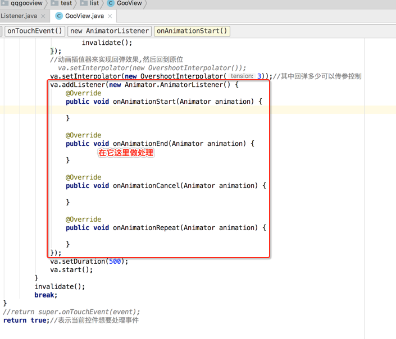Open the qqgooview breadcrumb folder

click(22, 3)
